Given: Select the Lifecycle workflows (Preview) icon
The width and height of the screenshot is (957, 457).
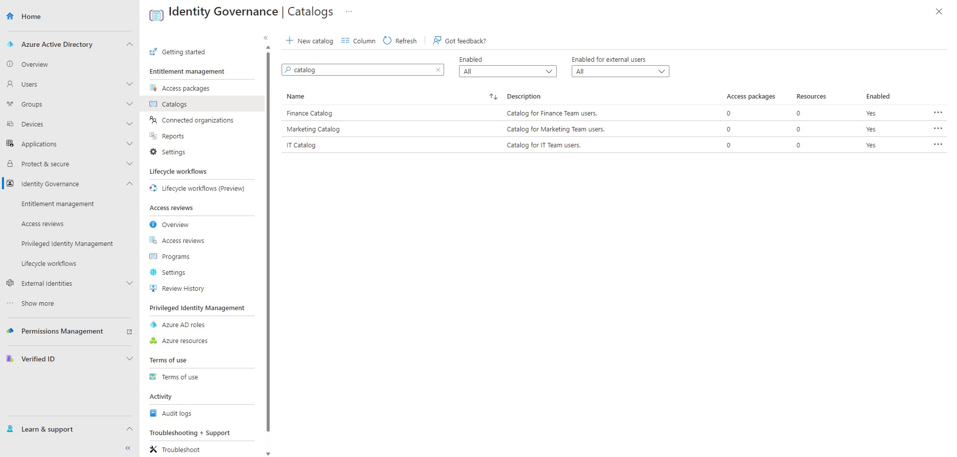Looking at the screenshot, I should coord(153,188).
